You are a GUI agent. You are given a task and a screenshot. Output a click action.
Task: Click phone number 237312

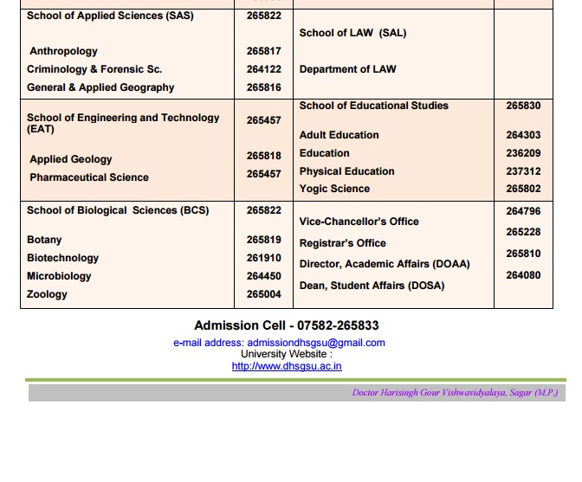point(523,171)
